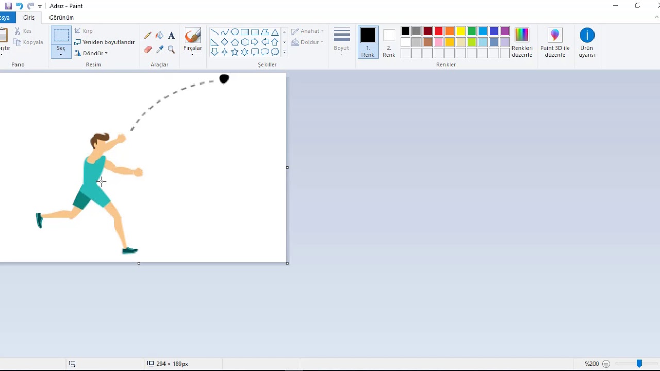The image size is (660, 371).
Task: Save the drawing with the floppy disk icon
Action: (8, 6)
